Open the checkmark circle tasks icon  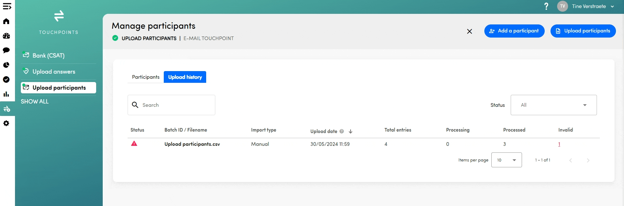coord(6,79)
